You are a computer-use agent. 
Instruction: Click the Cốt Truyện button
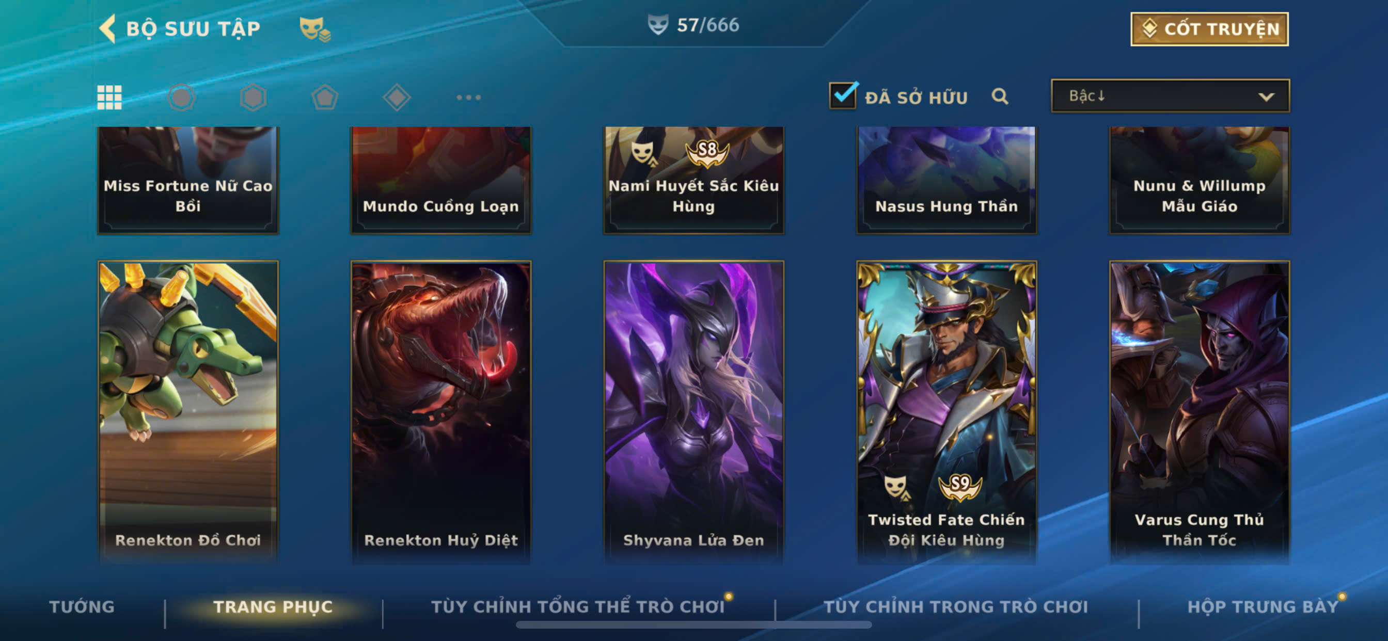pos(1209,29)
